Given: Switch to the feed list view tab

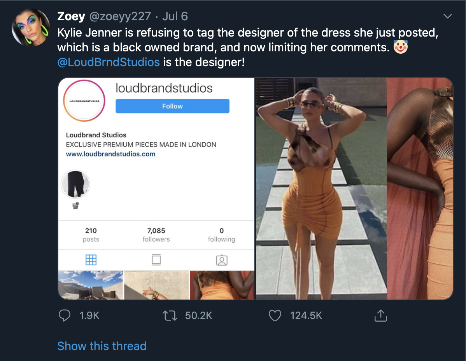Looking at the screenshot, I should coord(156,260).
